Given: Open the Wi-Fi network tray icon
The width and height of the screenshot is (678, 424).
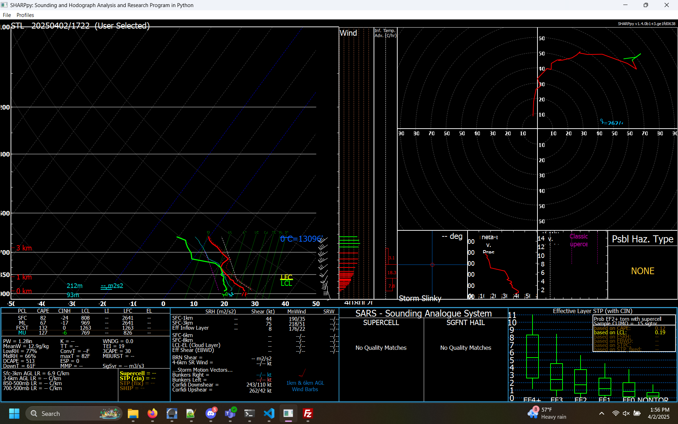Looking at the screenshot, I should [x=615, y=413].
